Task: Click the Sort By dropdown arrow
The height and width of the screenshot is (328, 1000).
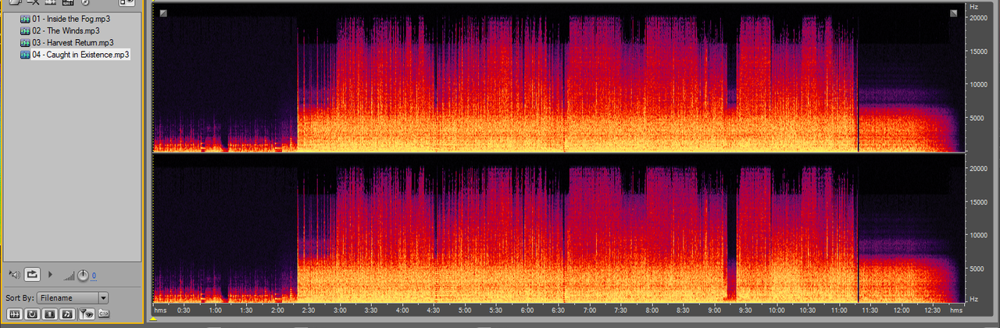Action: 103,298
